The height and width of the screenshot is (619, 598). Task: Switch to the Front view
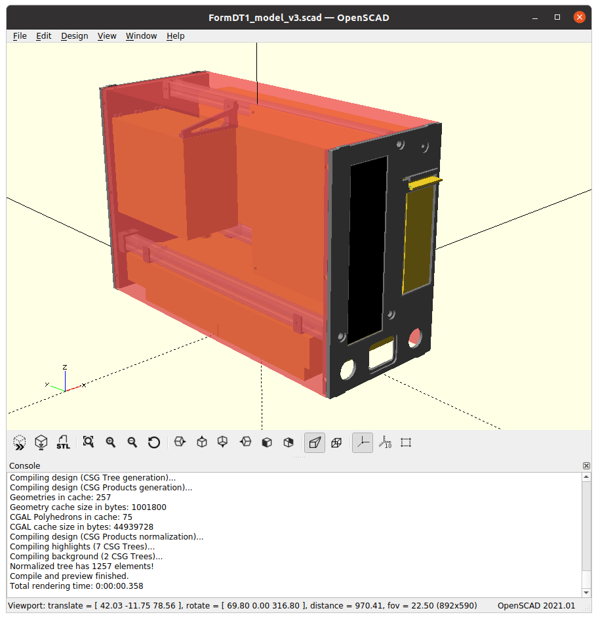click(267, 442)
